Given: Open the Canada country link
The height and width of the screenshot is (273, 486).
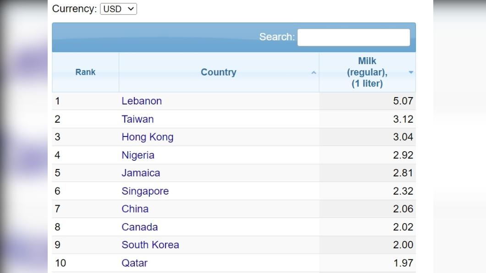Looking at the screenshot, I should coord(139,227).
